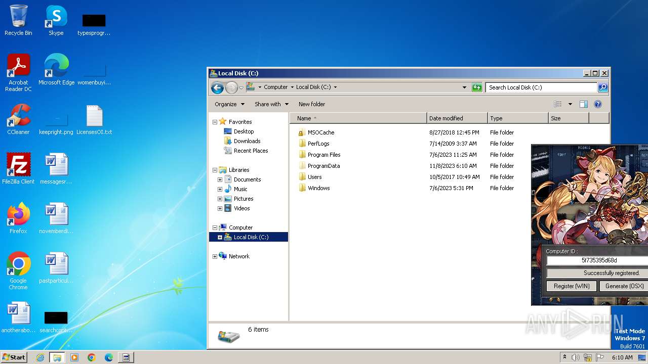Click the Windows Media Player taskbar icon

click(74, 357)
